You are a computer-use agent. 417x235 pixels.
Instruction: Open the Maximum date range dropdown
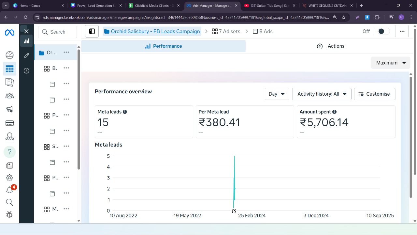tap(390, 63)
